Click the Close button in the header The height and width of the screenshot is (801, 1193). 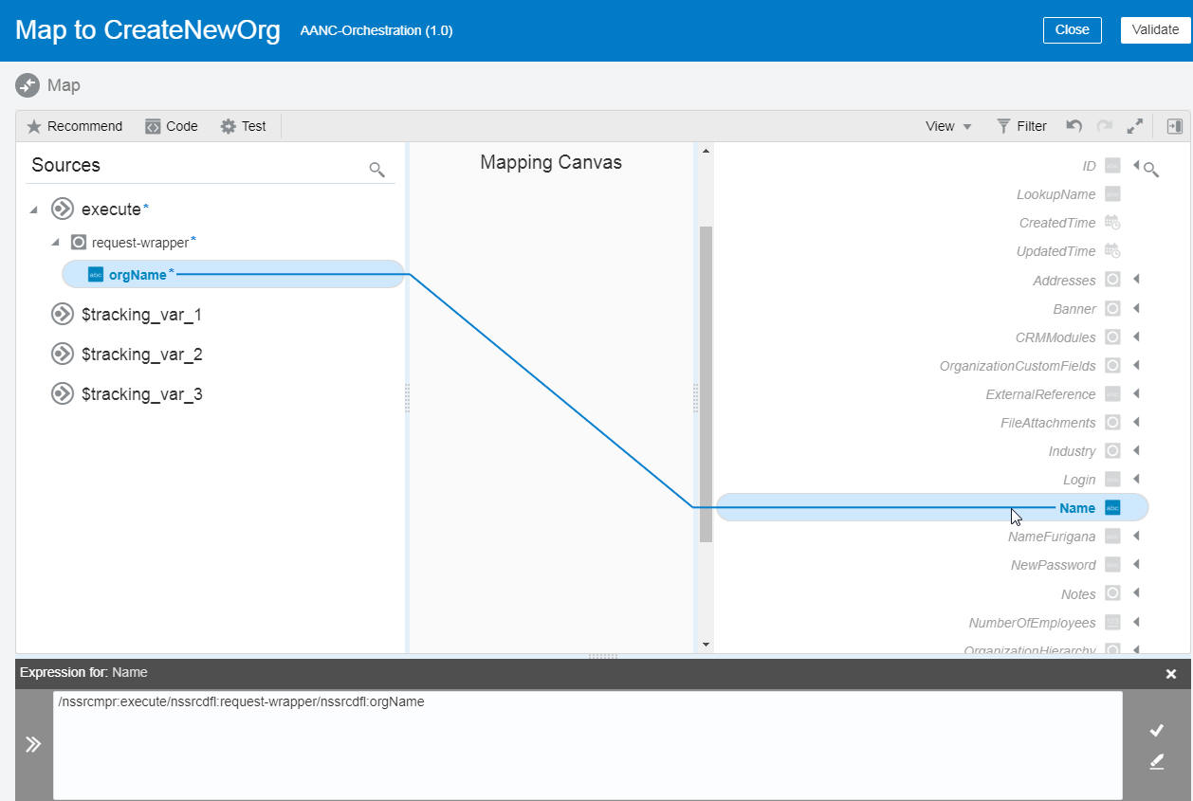click(1072, 29)
